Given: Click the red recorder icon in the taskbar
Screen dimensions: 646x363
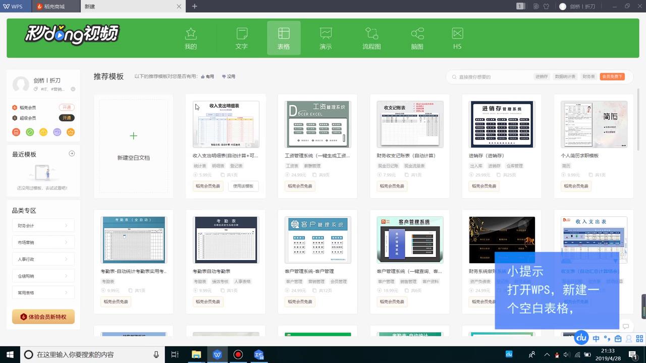Looking at the screenshot, I should [238, 354].
